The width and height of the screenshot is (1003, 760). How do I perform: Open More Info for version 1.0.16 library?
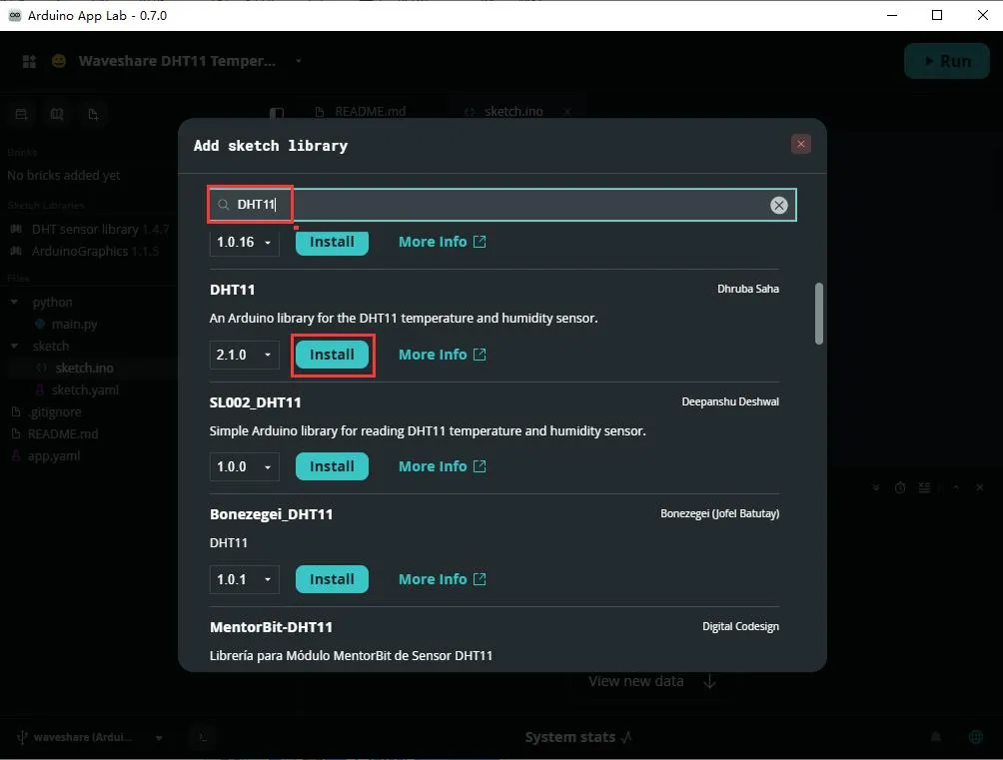point(442,242)
